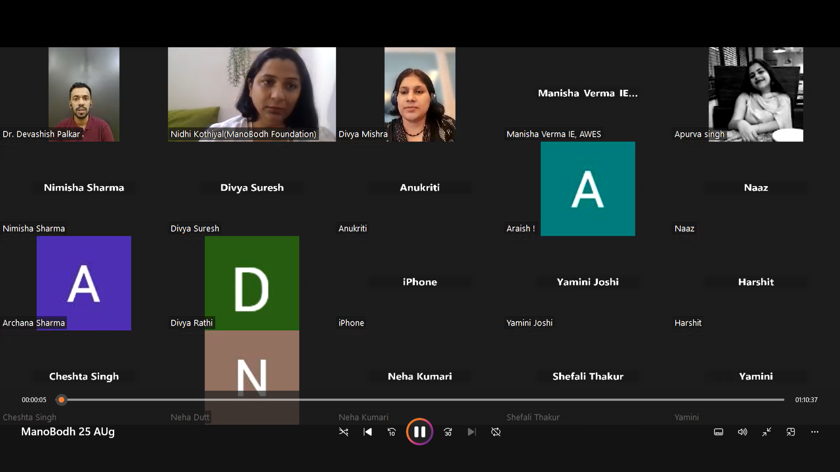This screenshot has height=472, width=840.
Task: Skip forward 30 seconds
Action: coord(448,432)
